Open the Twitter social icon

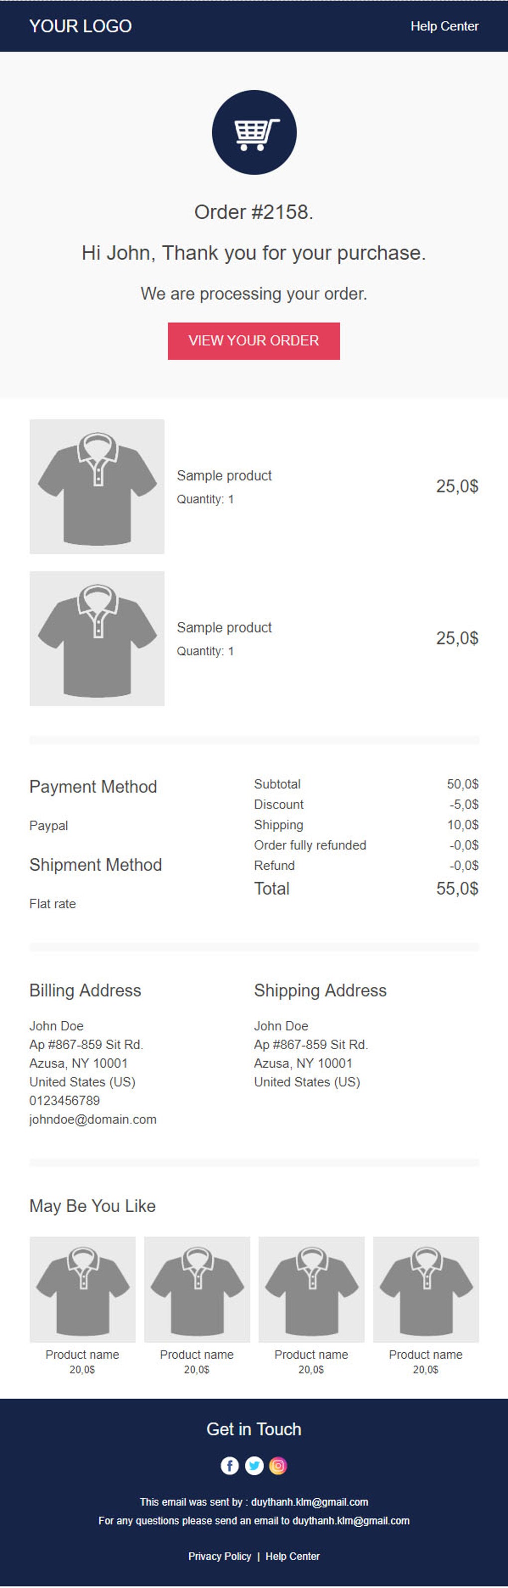(254, 1465)
